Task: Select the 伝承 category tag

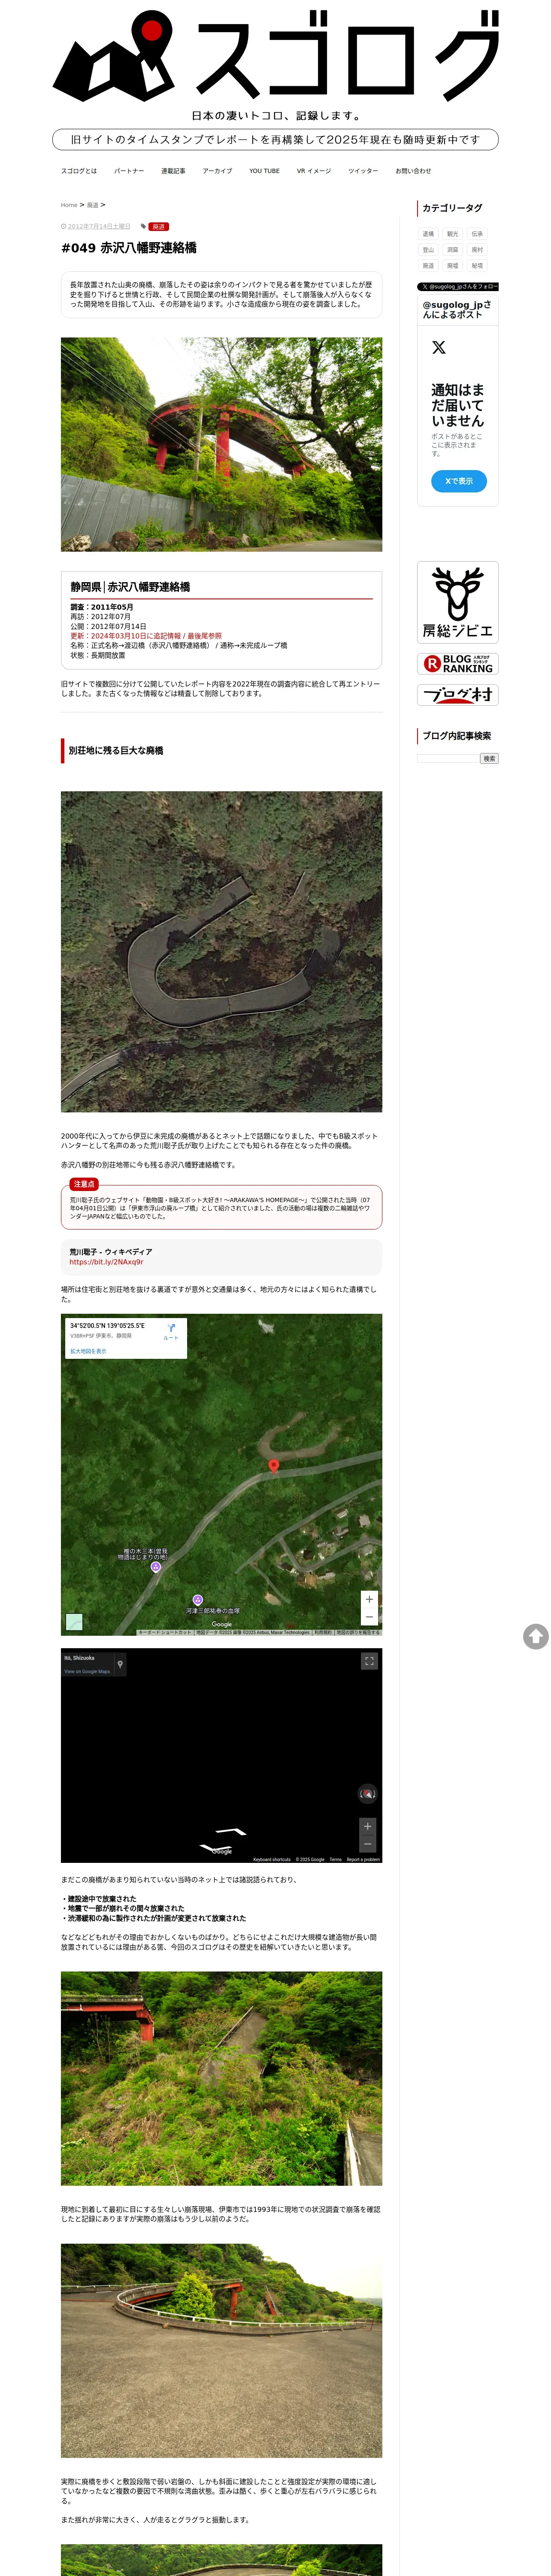Action: click(x=477, y=234)
